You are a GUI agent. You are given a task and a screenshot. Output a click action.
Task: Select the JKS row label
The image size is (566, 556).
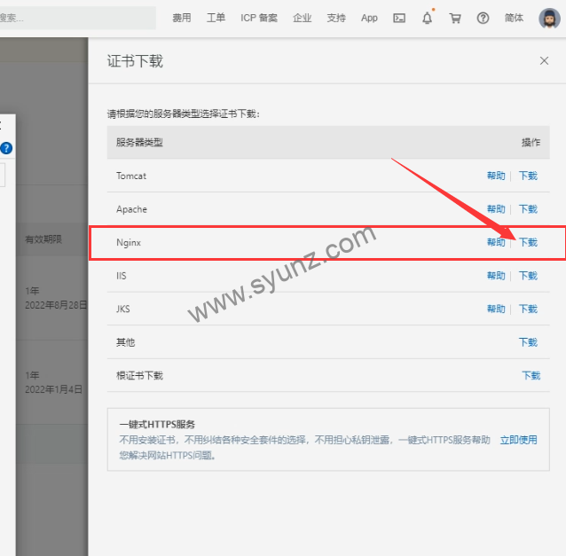pos(122,309)
